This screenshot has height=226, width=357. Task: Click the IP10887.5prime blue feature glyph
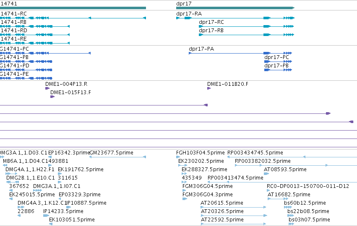click(68, 207)
